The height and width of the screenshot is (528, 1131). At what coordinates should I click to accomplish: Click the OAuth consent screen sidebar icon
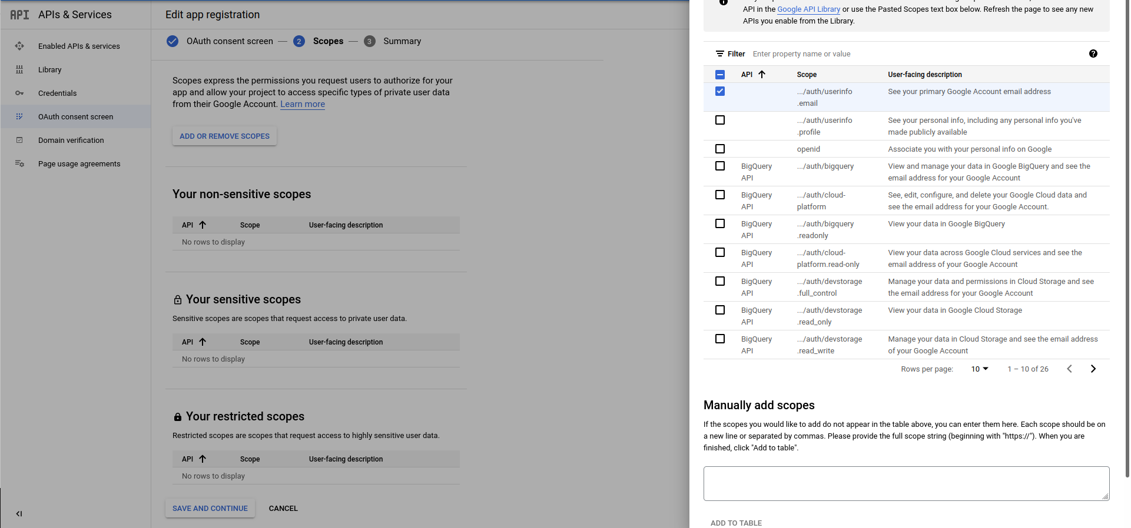click(x=19, y=116)
